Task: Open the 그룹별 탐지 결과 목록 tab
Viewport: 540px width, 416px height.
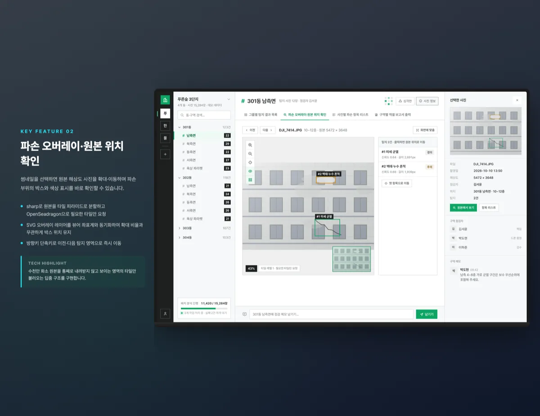Action: (x=261, y=115)
